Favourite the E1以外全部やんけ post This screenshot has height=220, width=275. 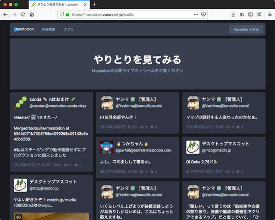point(152,127)
